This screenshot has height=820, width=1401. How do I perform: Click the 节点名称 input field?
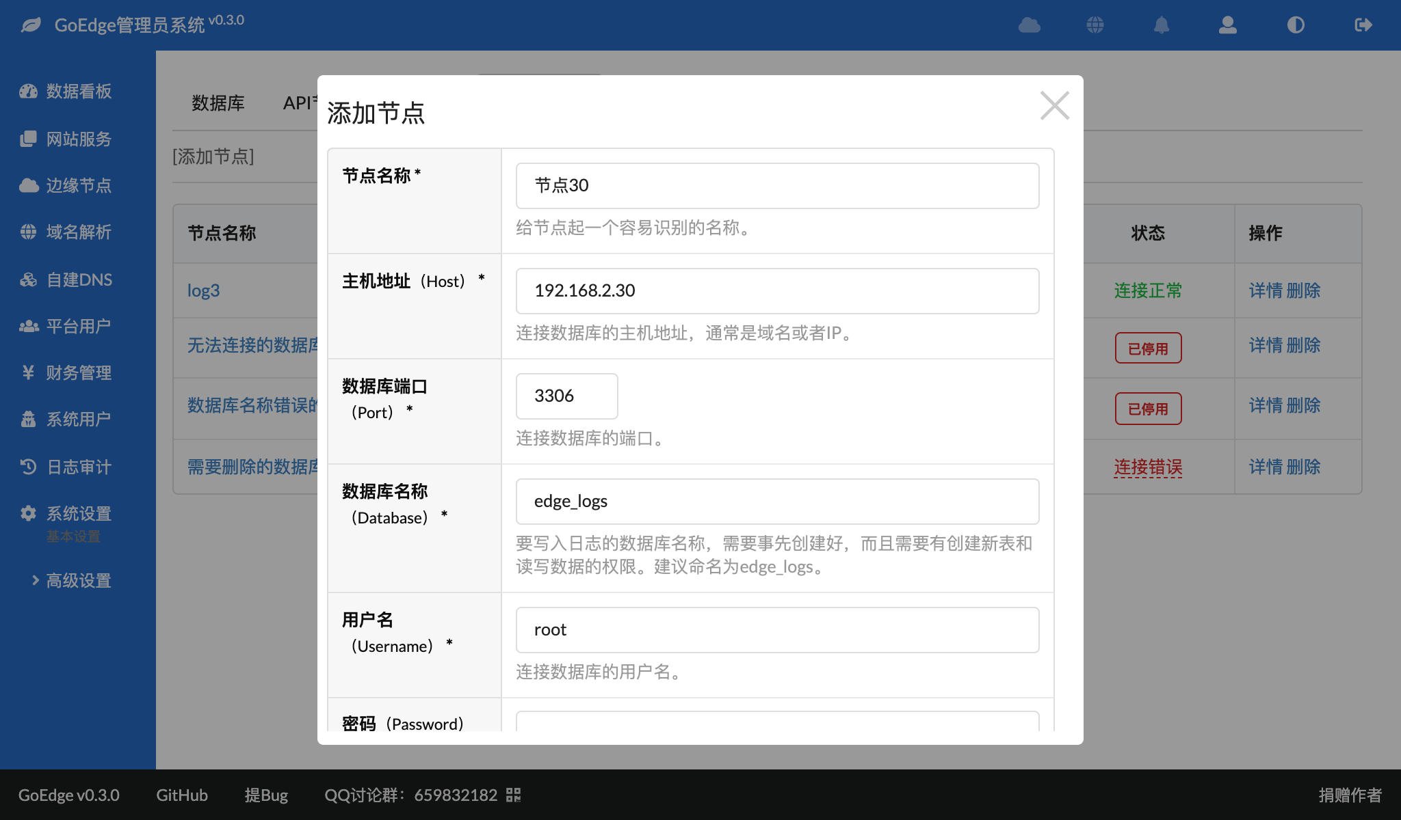click(x=777, y=185)
